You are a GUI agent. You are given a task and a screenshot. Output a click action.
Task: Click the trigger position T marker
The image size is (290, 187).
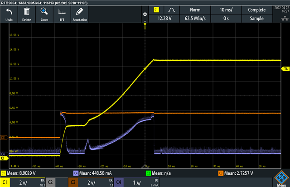coord(145,26)
